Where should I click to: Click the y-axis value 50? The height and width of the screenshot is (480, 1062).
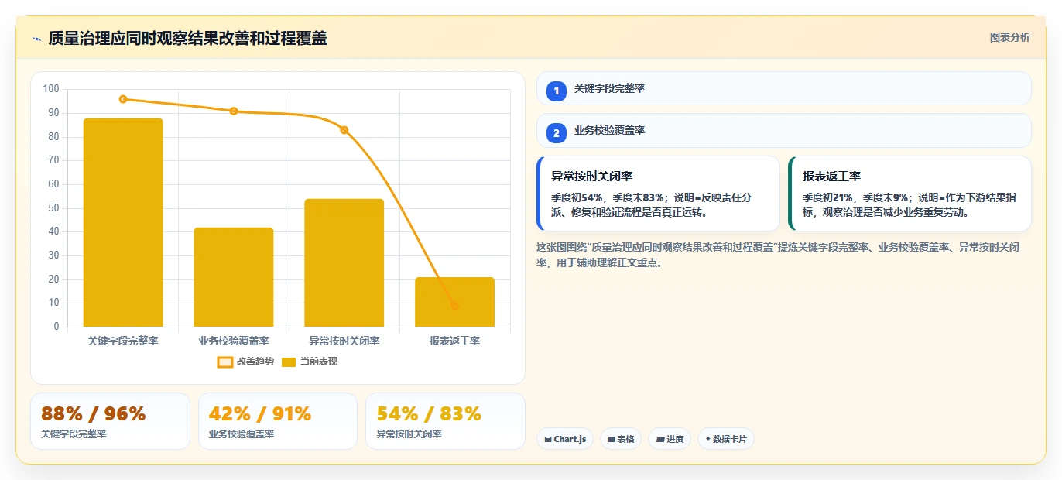(53, 208)
